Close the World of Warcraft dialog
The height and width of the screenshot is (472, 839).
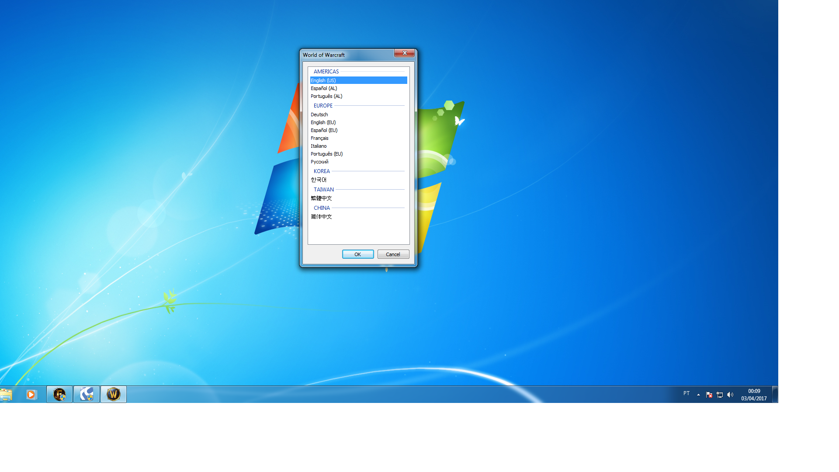click(405, 53)
